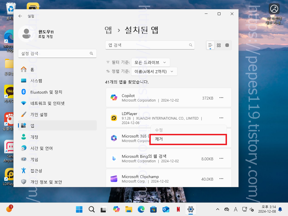Open more options for Microsoft Bing의 웹 검색
288x216 pixels.
pyautogui.click(x=221, y=158)
